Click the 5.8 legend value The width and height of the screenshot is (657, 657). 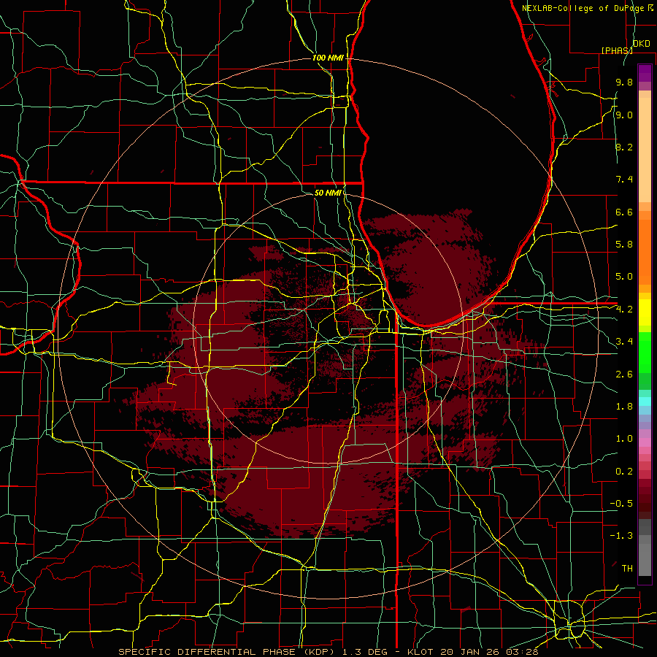(624, 245)
